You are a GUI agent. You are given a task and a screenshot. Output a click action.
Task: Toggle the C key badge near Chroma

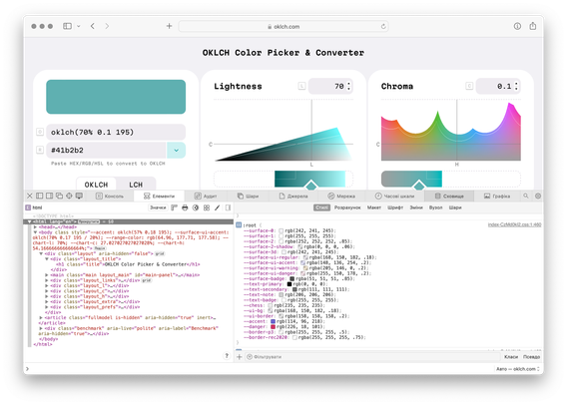(x=469, y=86)
